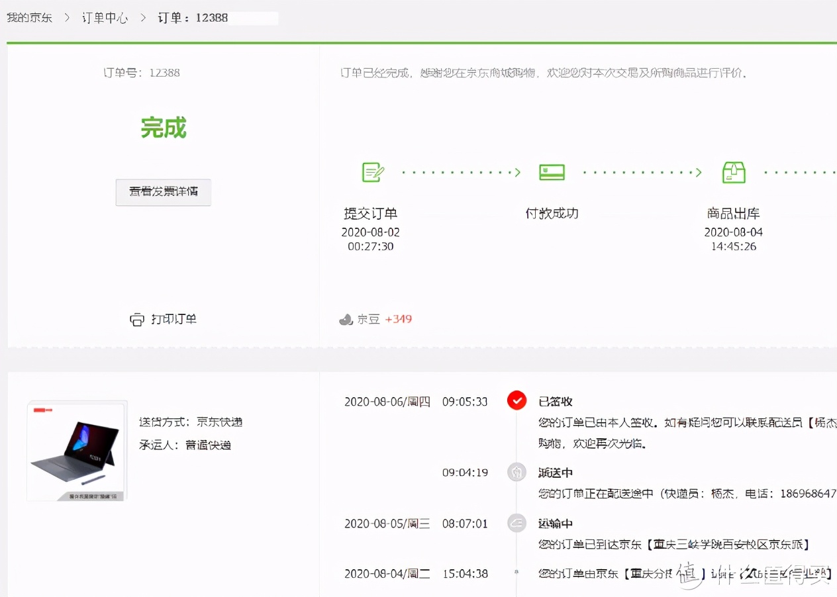Click the 2020-08-04 timeline dot marker

[x=517, y=573]
